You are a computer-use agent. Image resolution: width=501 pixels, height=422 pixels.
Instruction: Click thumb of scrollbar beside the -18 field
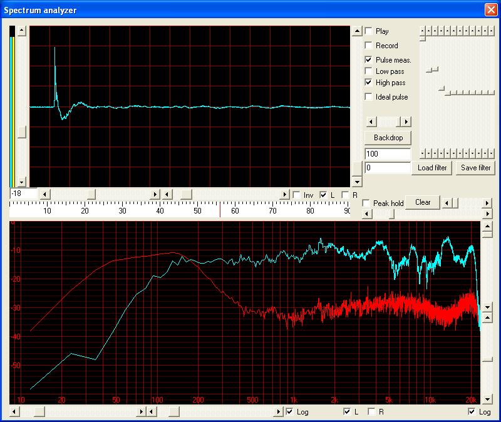91,194
